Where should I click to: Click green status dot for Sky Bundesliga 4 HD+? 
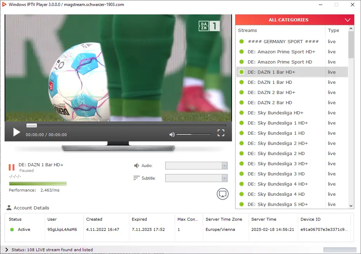241,184
